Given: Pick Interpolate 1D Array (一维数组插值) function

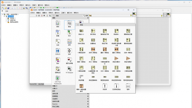Looking at the screenshot, I should pos(81,69).
